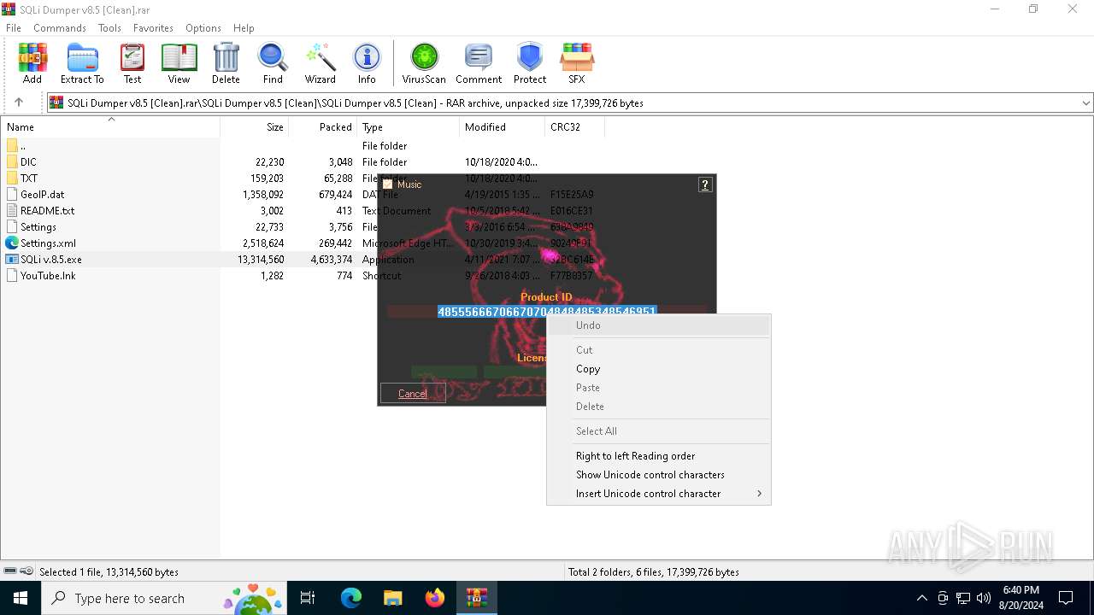Open the Help menu

point(244,28)
